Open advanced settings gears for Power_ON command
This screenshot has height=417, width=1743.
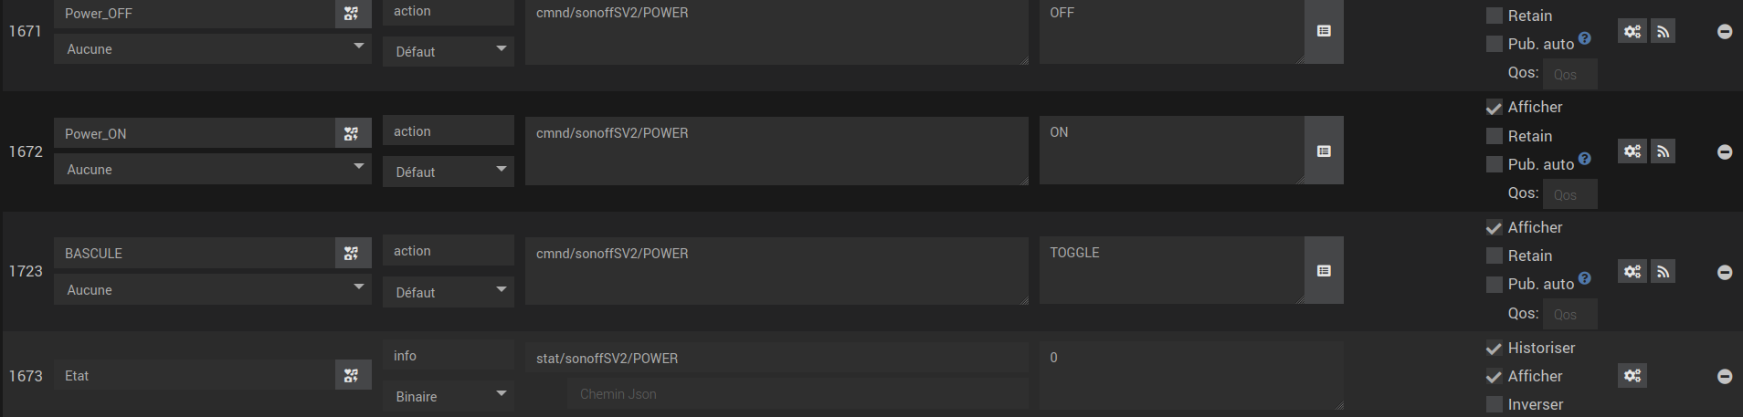pyautogui.click(x=1632, y=151)
